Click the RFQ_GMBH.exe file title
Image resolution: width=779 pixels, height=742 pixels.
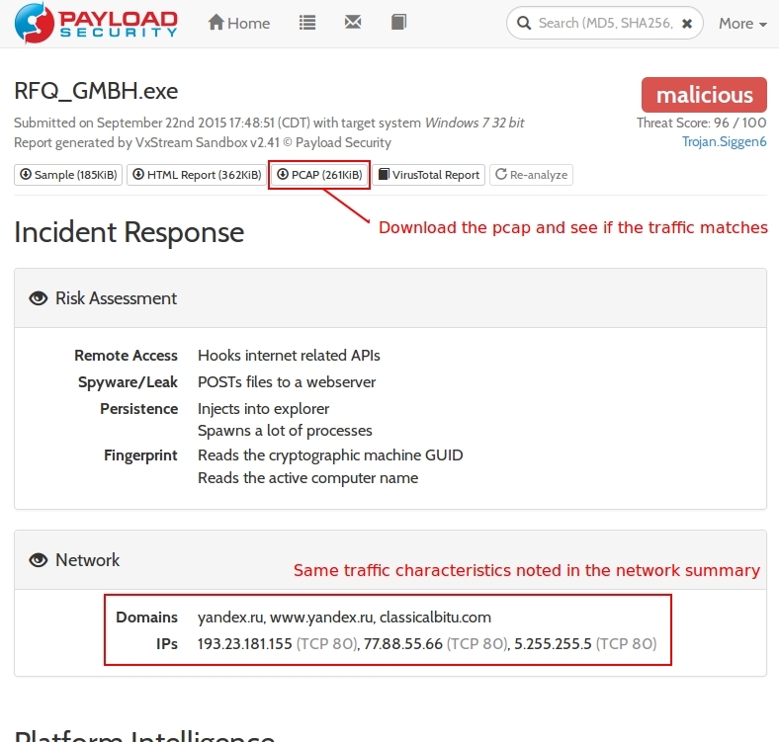pos(96,91)
